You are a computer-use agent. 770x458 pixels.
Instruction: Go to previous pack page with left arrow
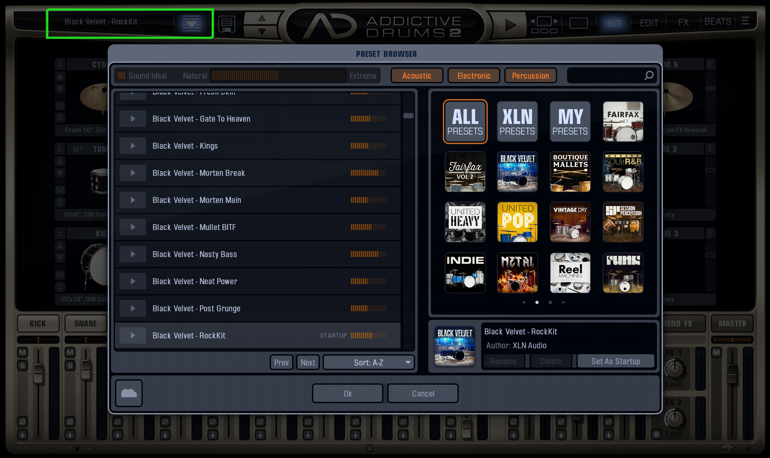tap(523, 302)
